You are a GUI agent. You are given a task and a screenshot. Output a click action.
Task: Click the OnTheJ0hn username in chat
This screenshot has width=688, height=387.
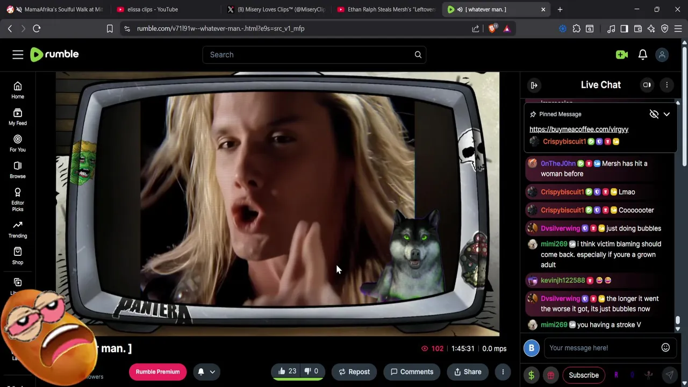pos(558,163)
